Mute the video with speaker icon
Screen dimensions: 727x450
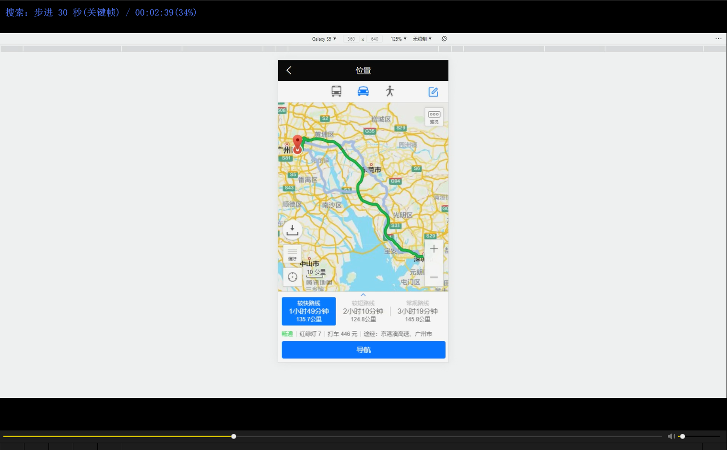(671, 436)
